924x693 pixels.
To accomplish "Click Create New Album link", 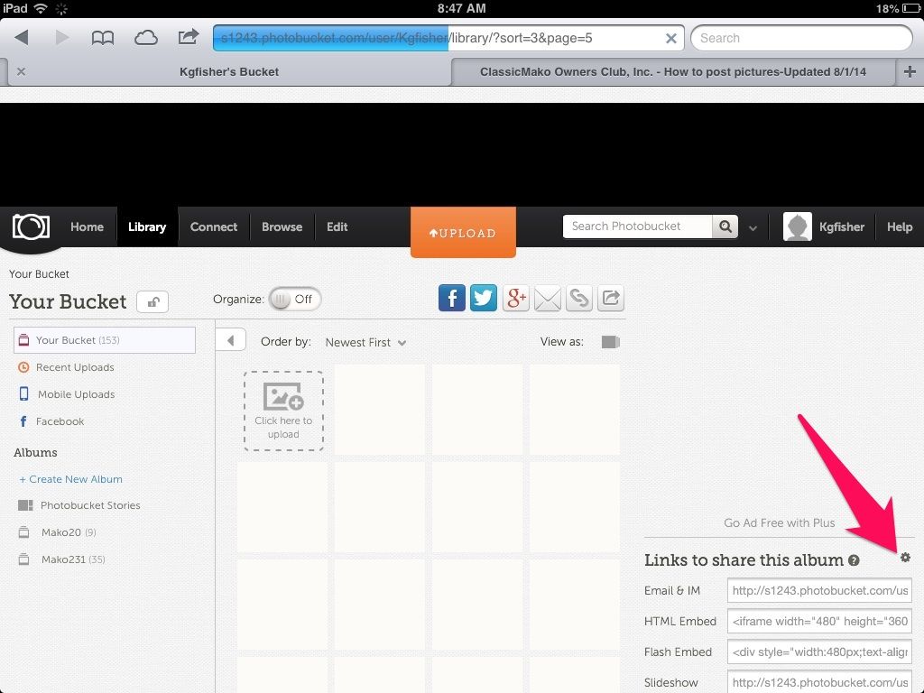I will pyautogui.click(x=71, y=479).
